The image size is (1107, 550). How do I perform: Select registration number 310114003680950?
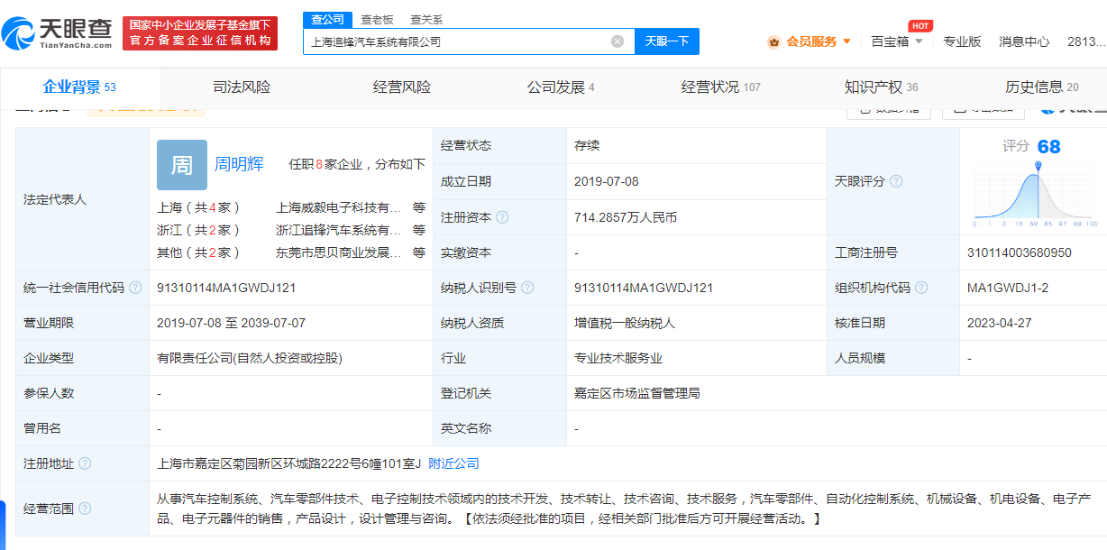pyautogui.click(x=1020, y=252)
